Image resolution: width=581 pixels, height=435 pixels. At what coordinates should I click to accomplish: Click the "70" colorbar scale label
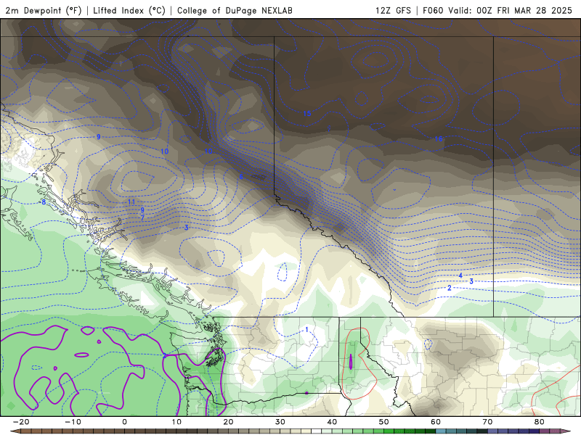(x=487, y=422)
